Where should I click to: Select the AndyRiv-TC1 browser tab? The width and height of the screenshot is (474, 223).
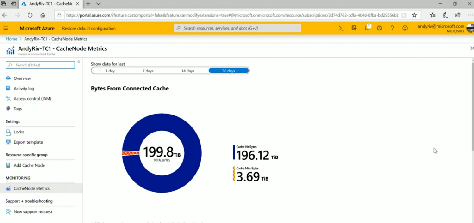(x=51, y=4)
